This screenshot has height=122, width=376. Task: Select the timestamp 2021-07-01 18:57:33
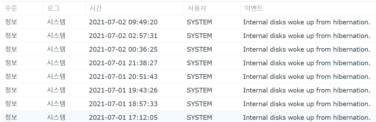tap(123, 104)
